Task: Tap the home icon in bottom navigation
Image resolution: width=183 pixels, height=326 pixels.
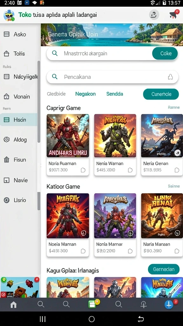Action: (13, 305)
